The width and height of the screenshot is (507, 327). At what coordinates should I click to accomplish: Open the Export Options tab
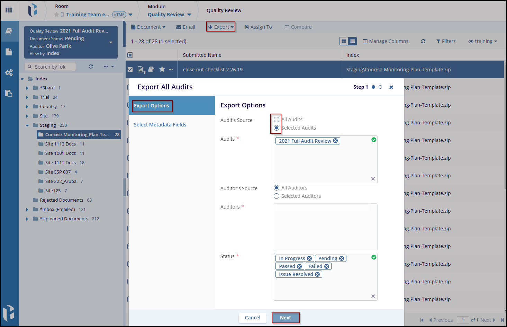pos(152,106)
